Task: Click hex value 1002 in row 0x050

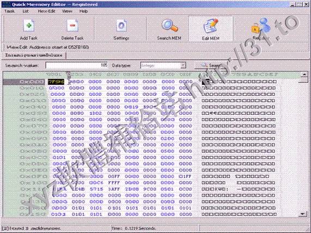Action: (x=95, y=113)
